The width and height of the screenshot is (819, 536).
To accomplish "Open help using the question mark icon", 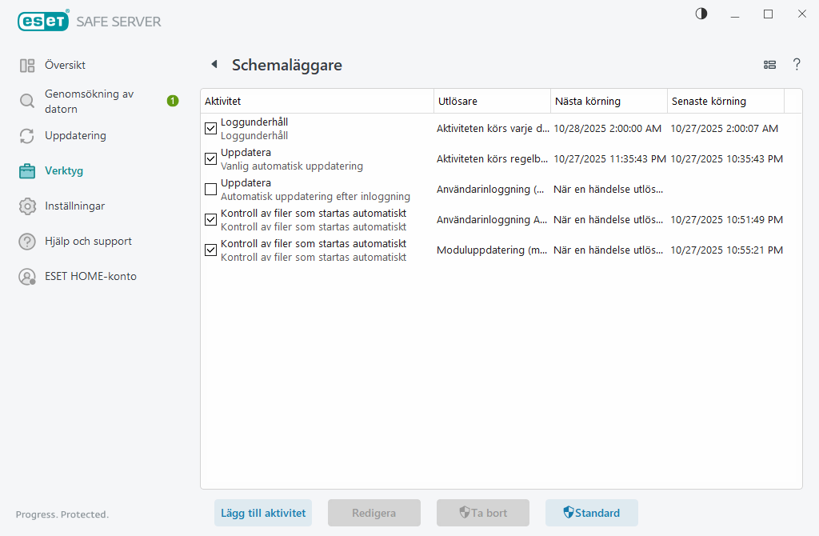I will (x=797, y=65).
